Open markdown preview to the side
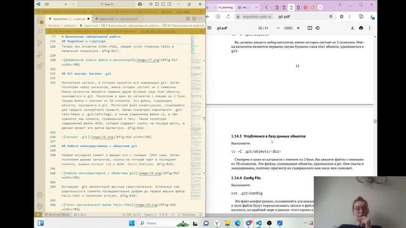This screenshot has height=228, width=406. pos(188,18)
